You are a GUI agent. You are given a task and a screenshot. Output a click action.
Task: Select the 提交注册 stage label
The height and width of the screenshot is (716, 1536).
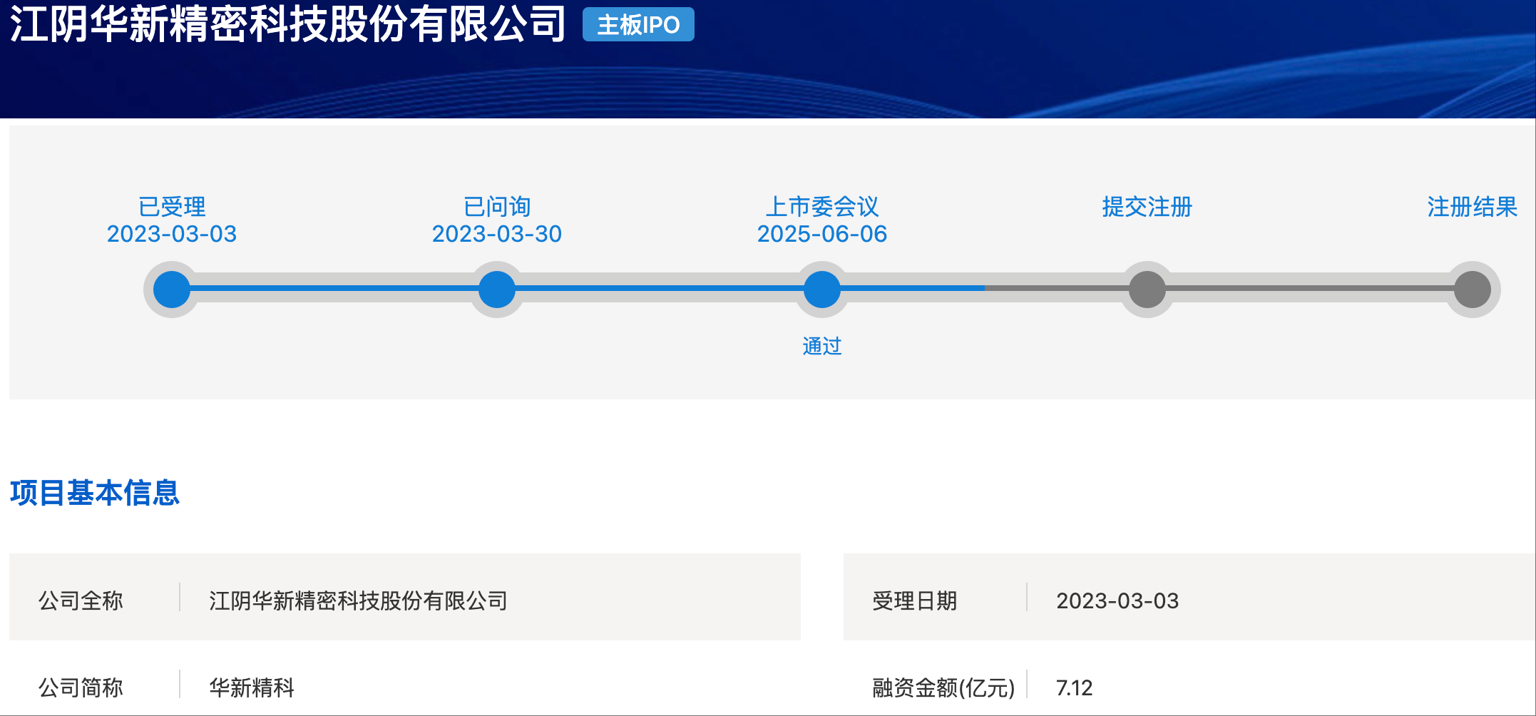(1147, 207)
